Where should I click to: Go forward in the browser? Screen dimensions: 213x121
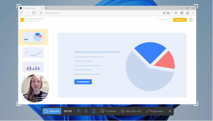28,13
